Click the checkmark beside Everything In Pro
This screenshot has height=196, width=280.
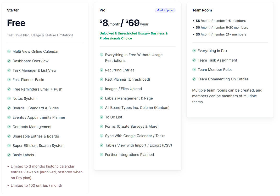(194, 51)
